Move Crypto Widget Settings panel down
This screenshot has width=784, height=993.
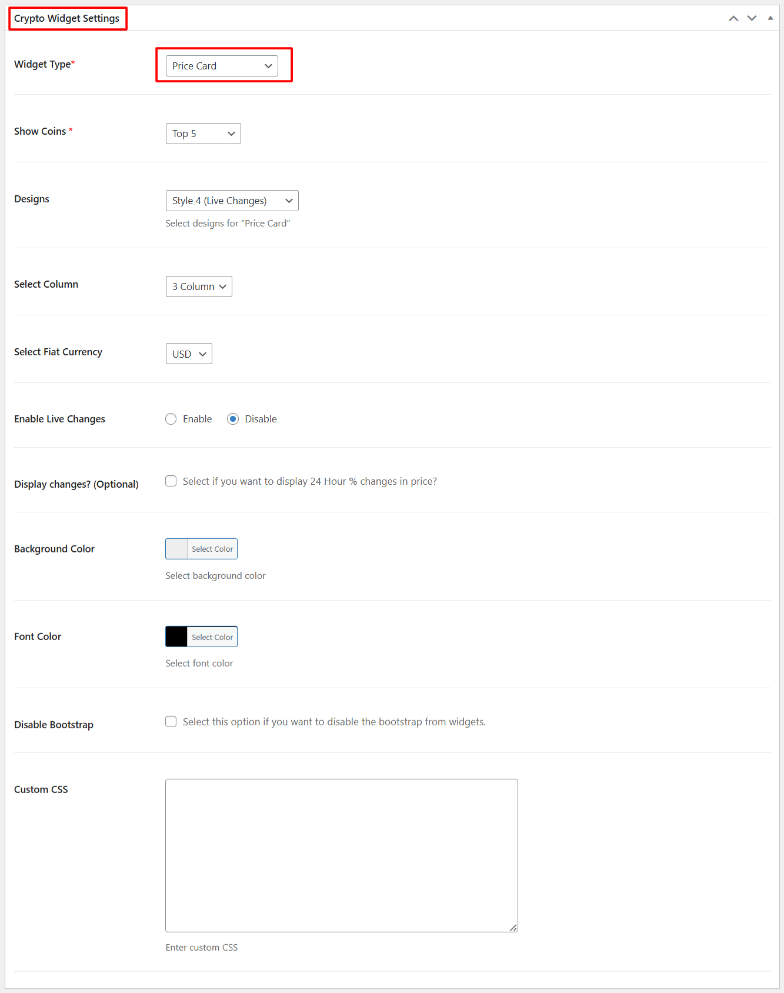(752, 18)
